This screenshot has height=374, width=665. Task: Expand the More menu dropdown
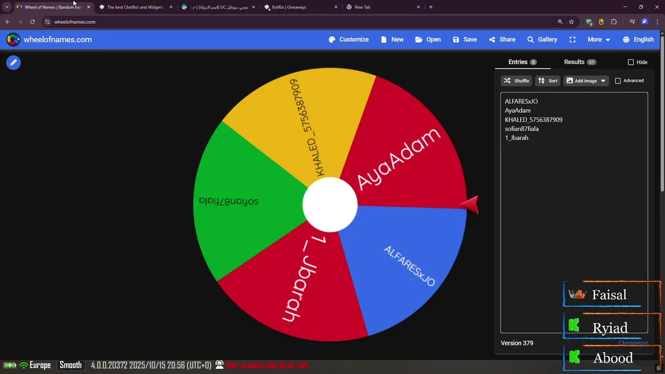[598, 39]
